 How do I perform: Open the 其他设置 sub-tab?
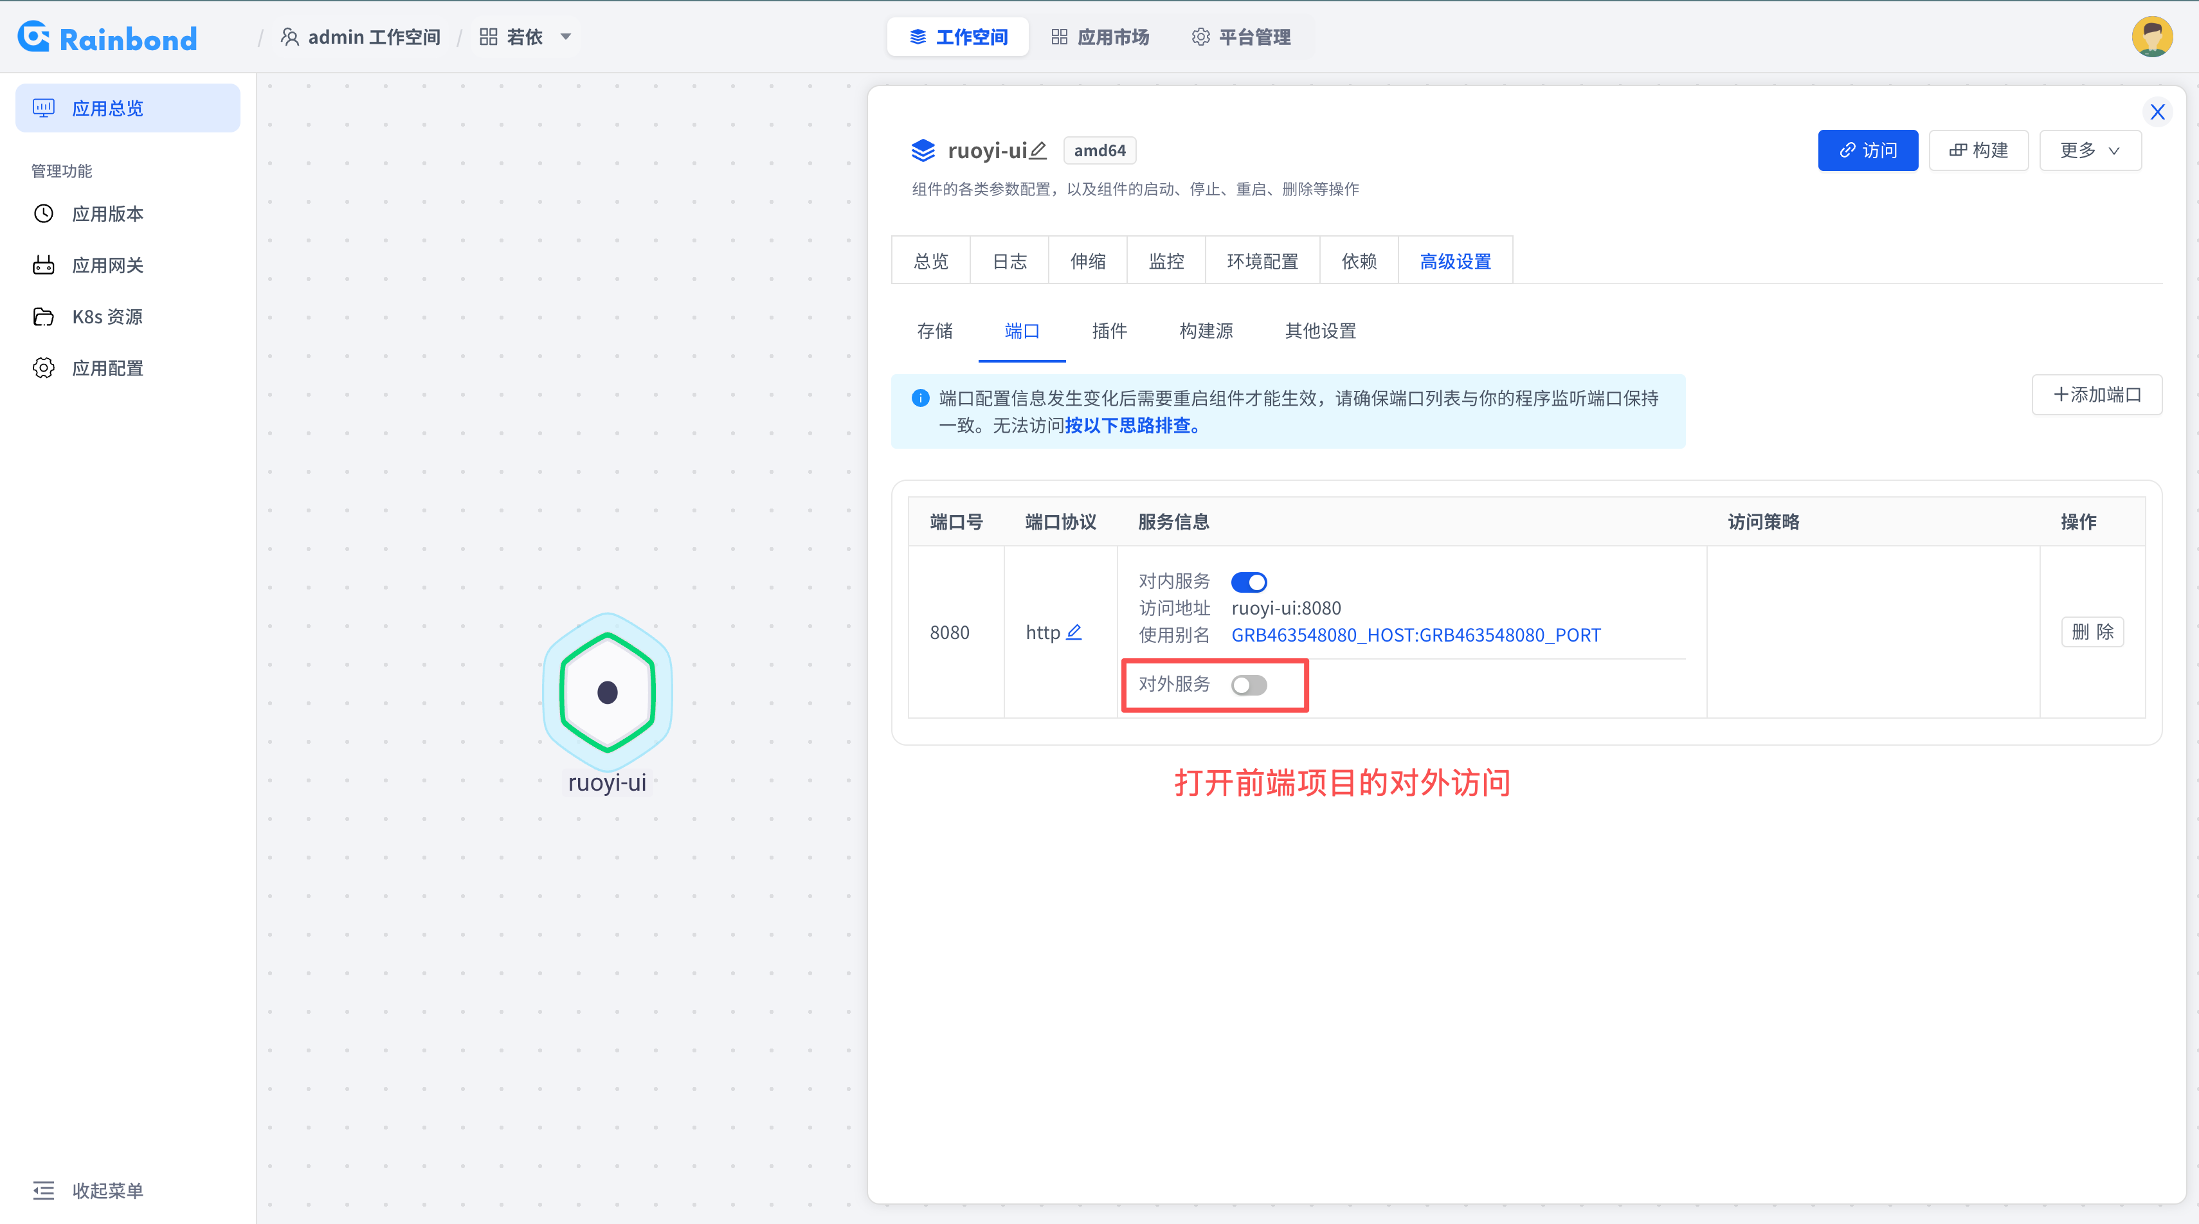pyautogui.click(x=1321, y=330)
